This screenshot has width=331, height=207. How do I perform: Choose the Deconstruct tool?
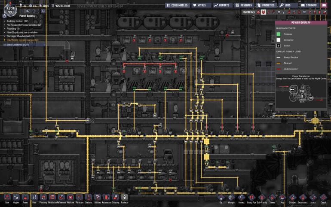(303, 198)
